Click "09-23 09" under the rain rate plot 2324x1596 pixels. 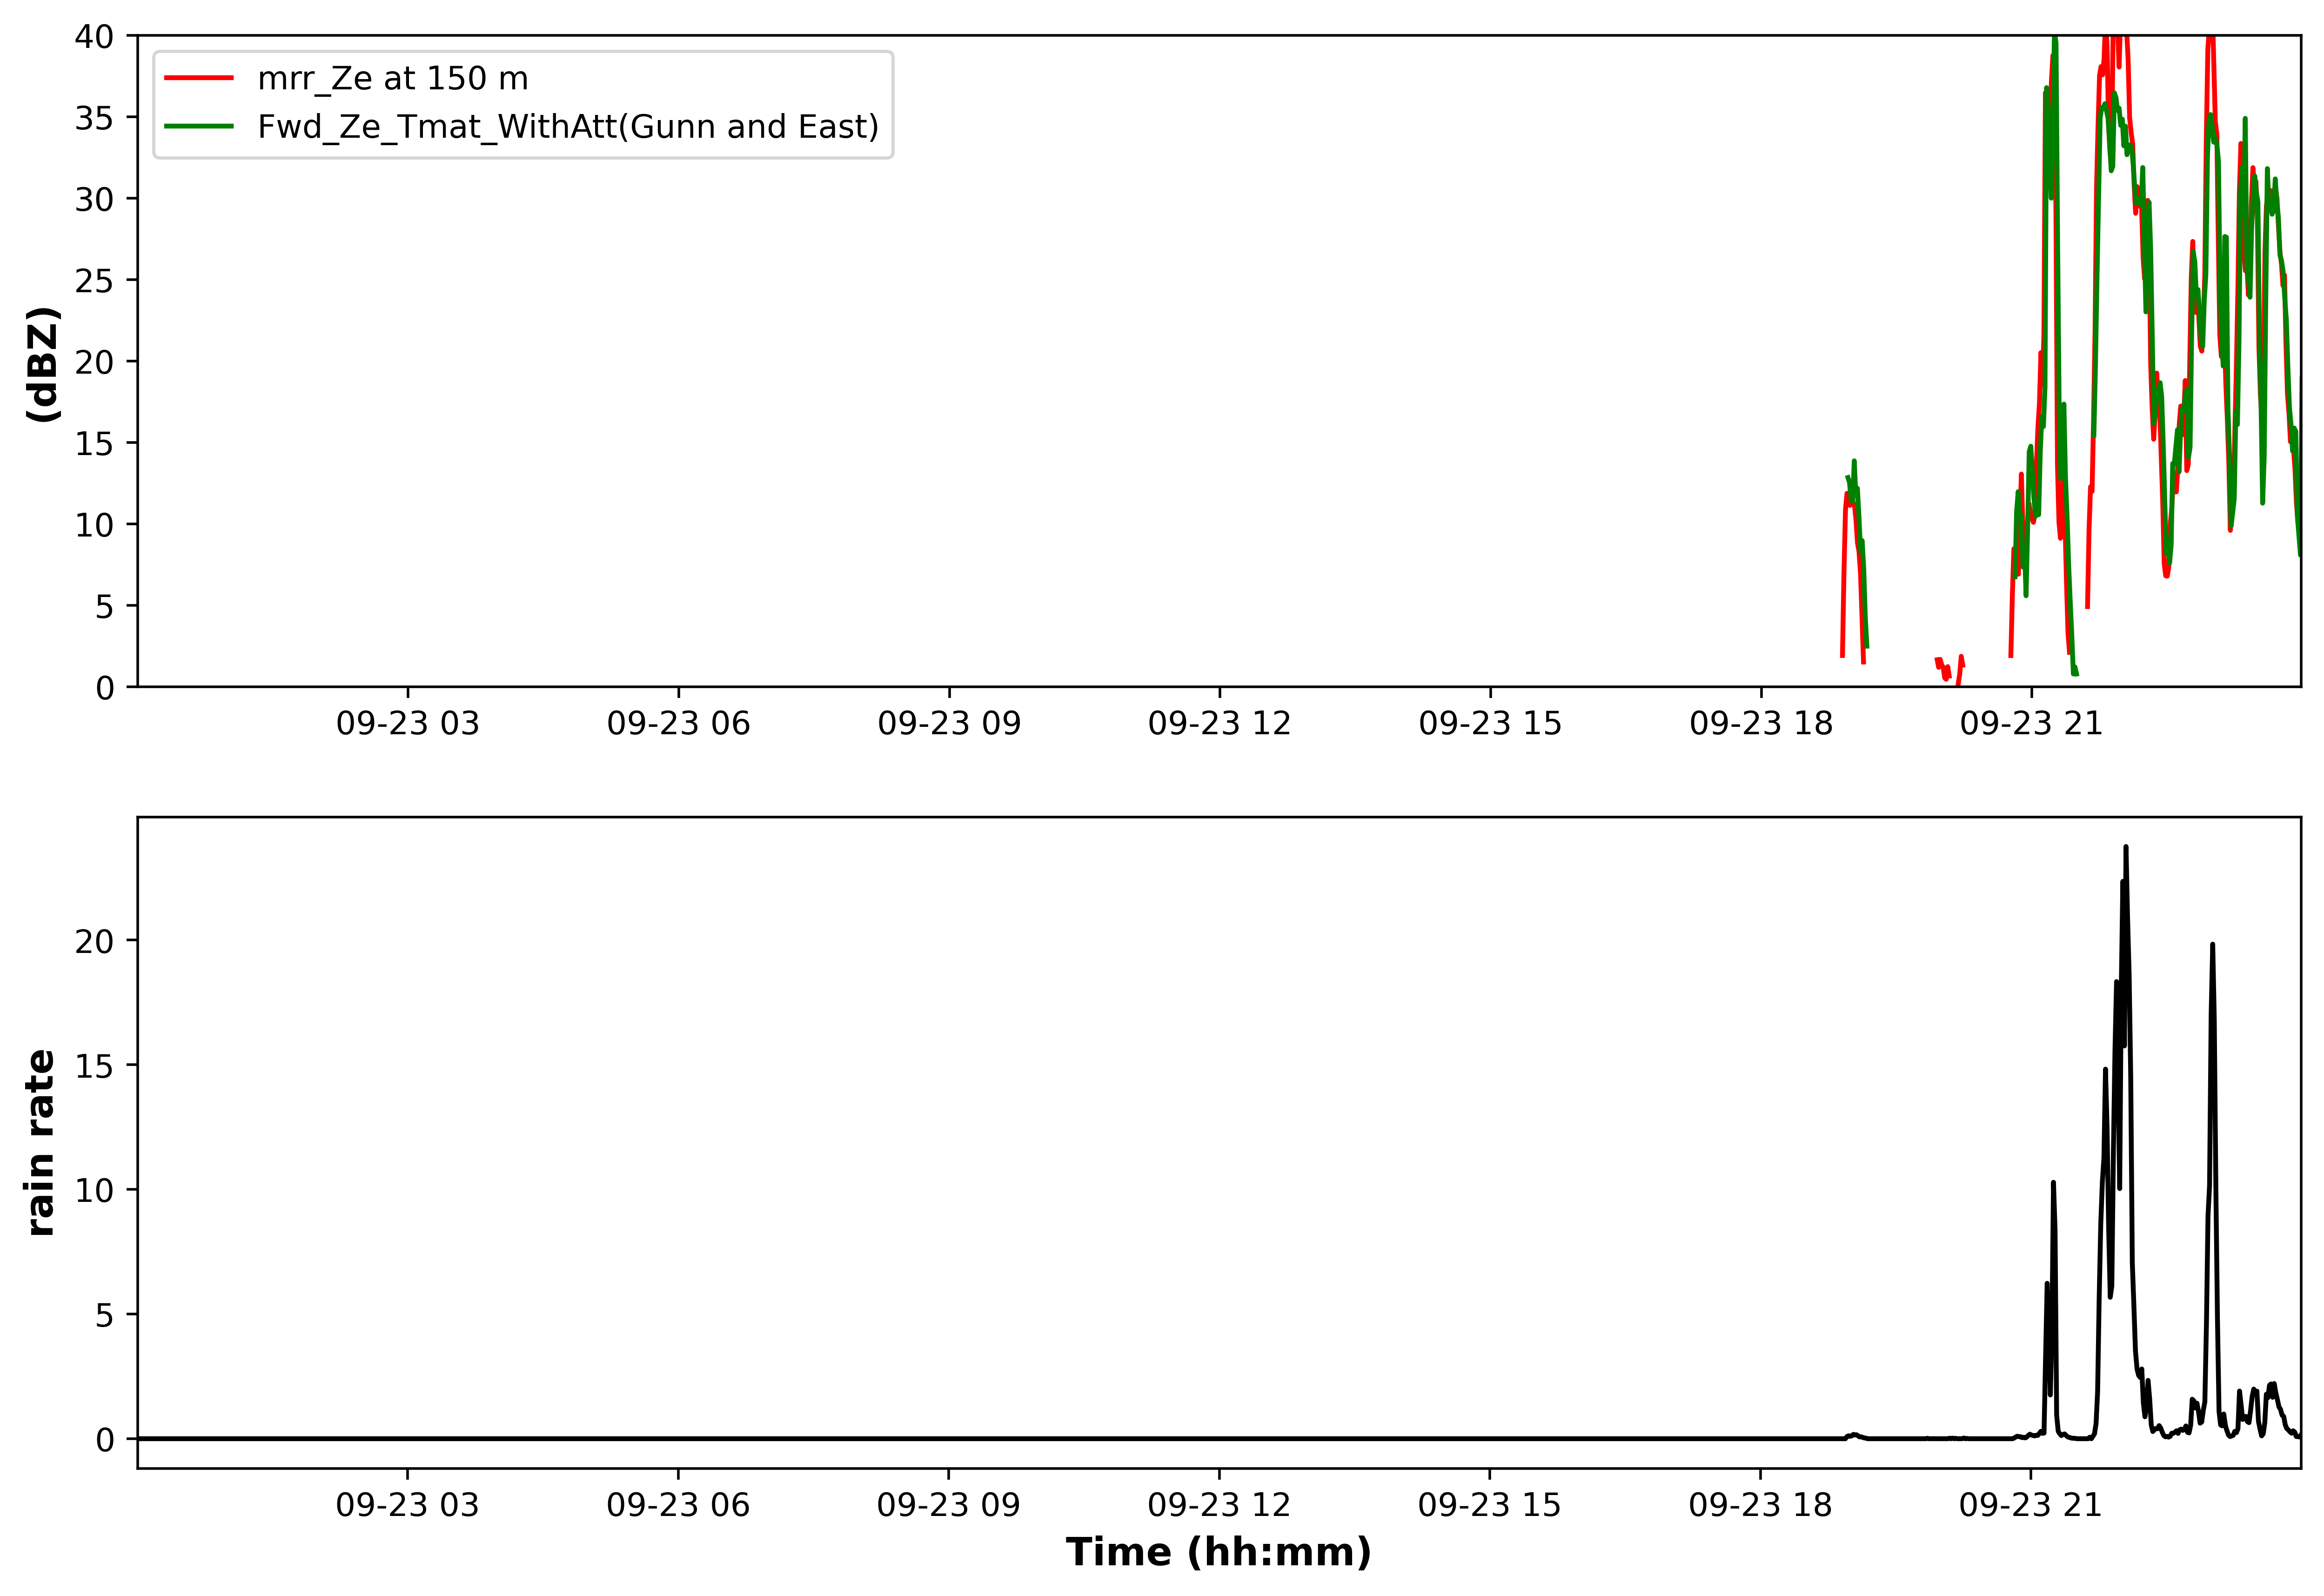(949, 1505)
